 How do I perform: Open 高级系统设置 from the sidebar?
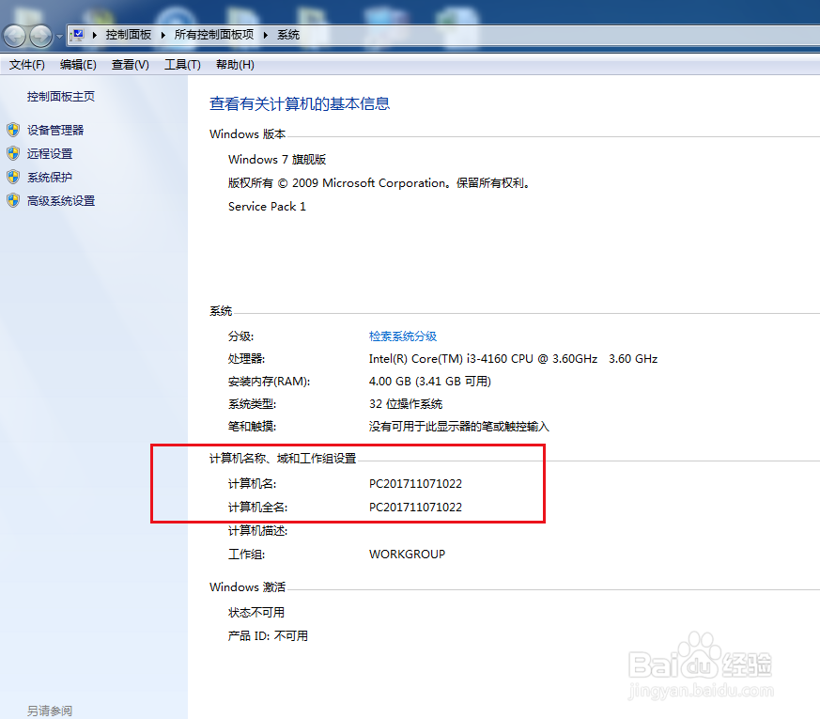pos(60,200)
